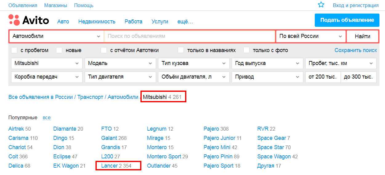
Task: Open the 'Услуги' menu item
Action: (160, 22)
